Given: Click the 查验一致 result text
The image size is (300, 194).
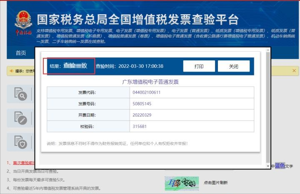Looking at the screenshot, I should (75, 66).
